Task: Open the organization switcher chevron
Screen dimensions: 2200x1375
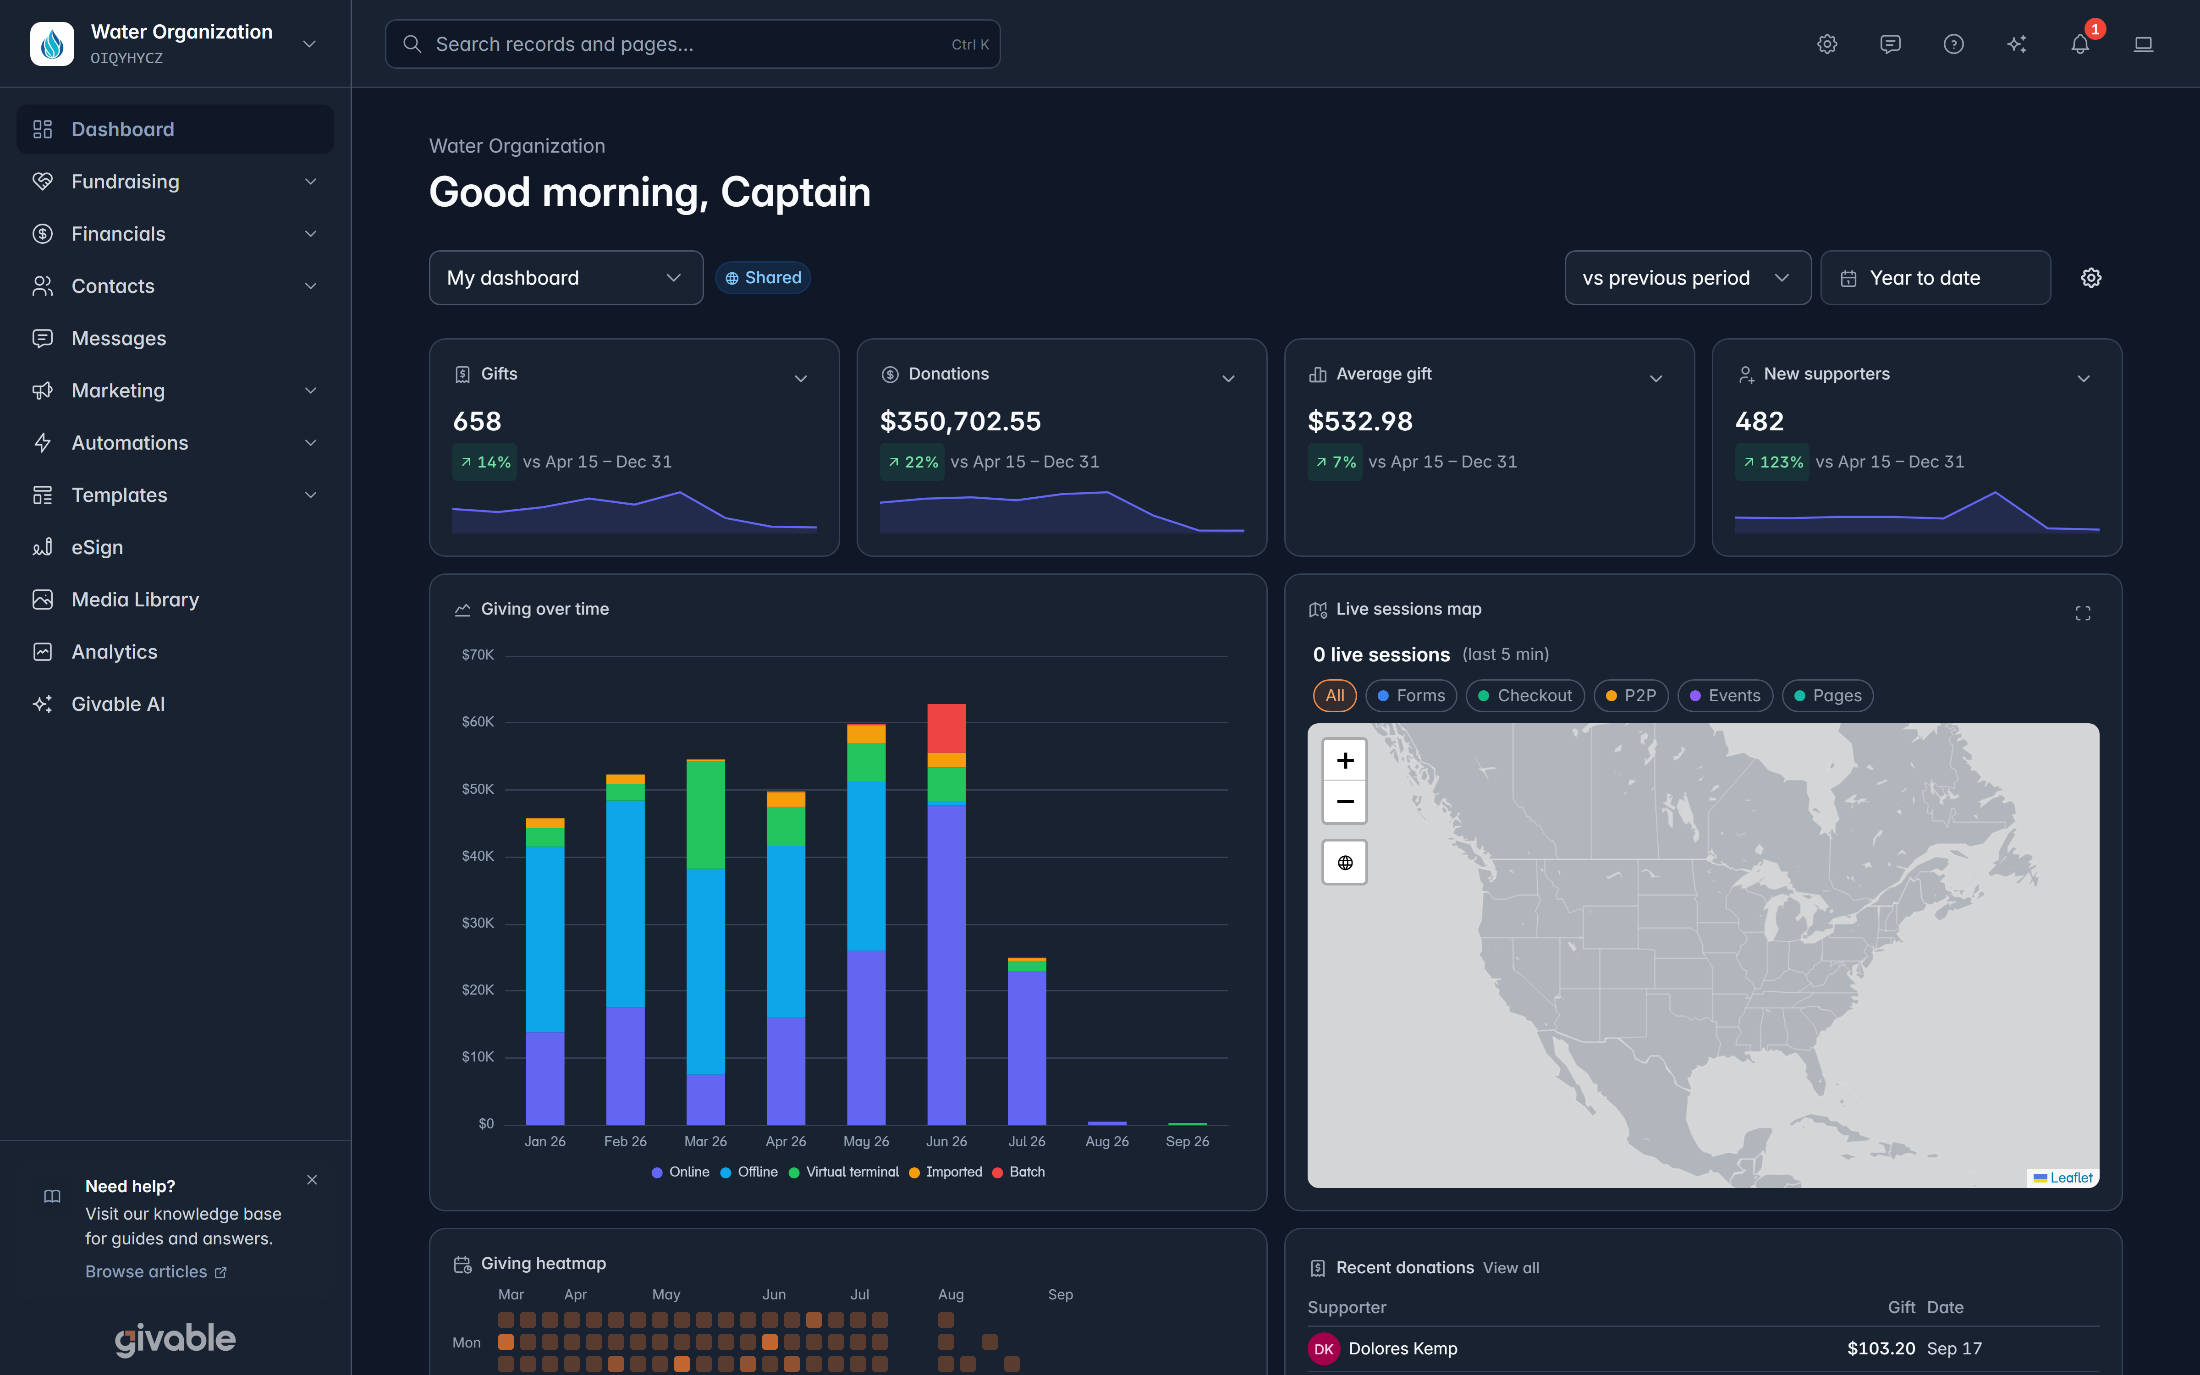Action: 309,44
